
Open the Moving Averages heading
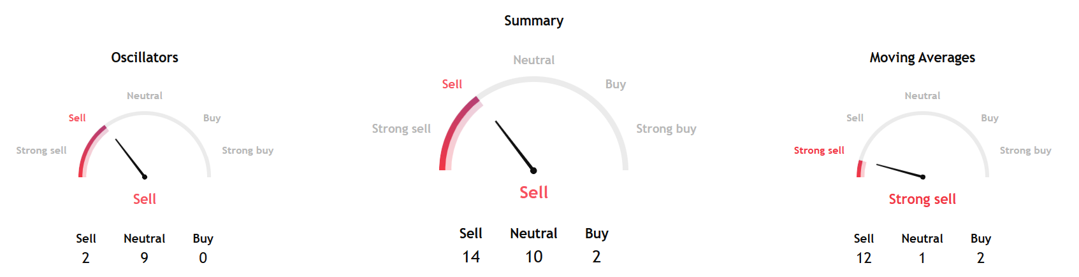coord(922,58)
